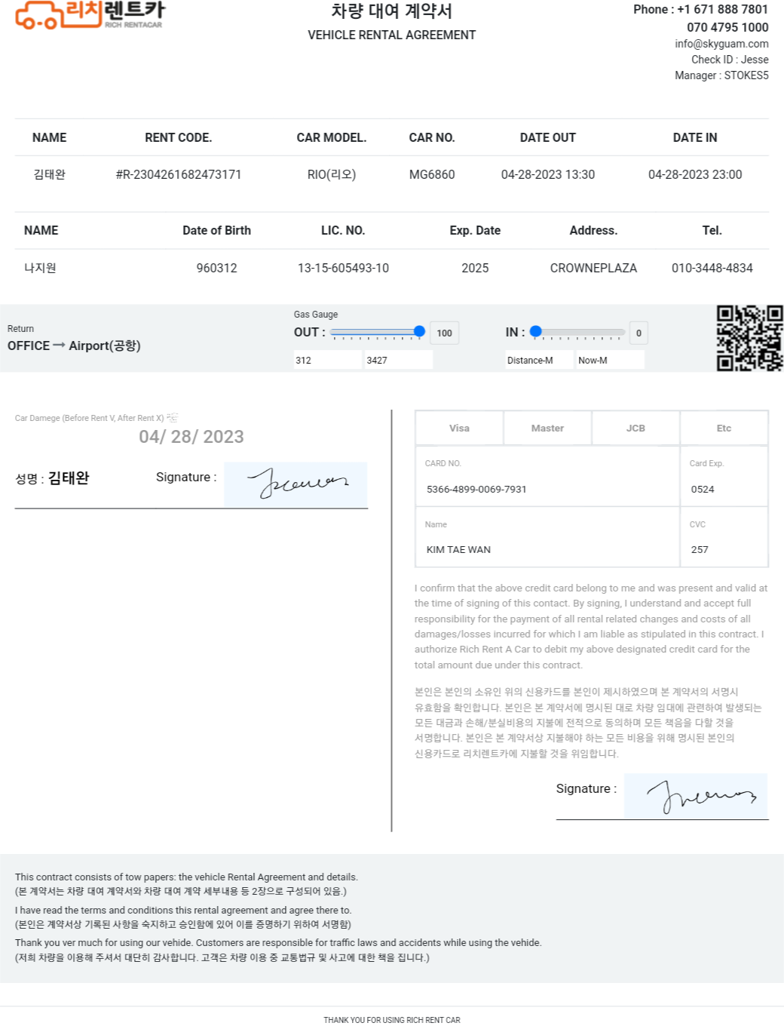Click the phone number +1 671 888 7801

722,9
